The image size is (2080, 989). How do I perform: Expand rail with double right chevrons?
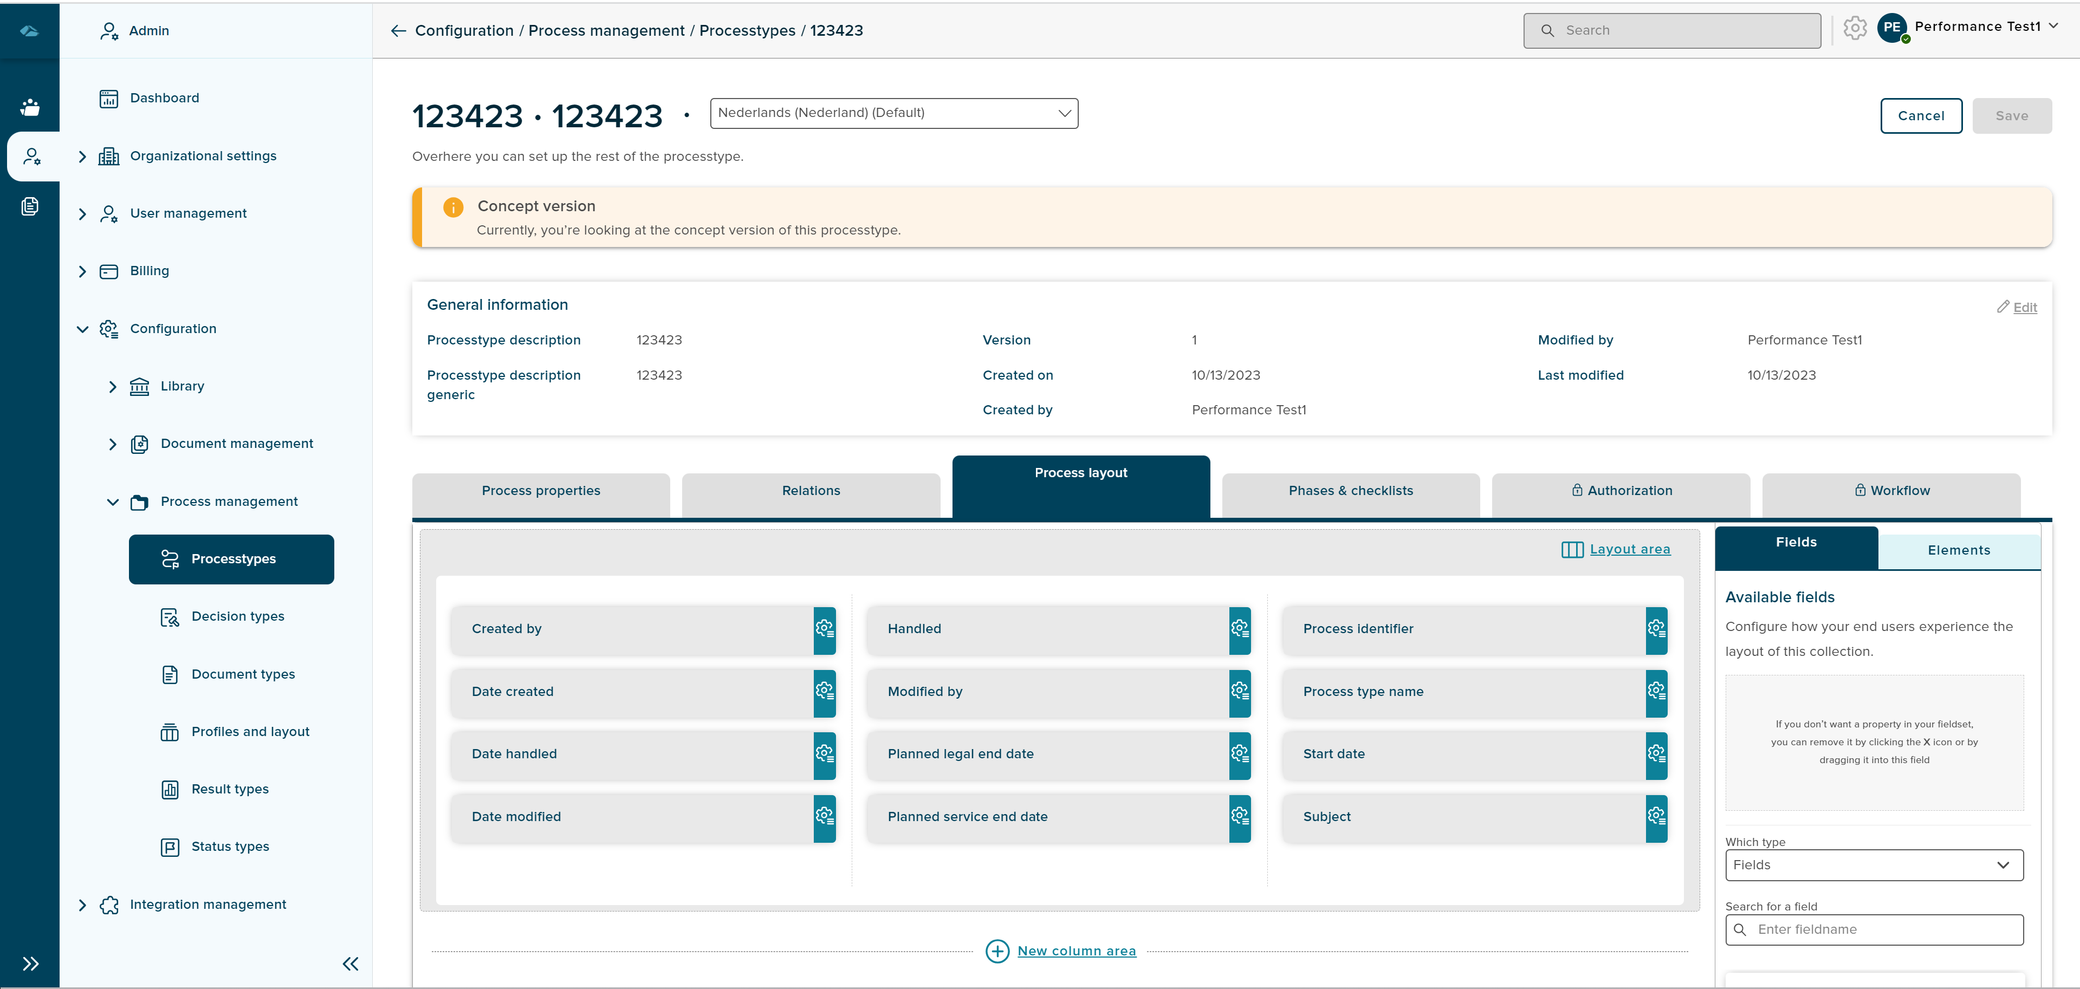(x=31, y=963)
